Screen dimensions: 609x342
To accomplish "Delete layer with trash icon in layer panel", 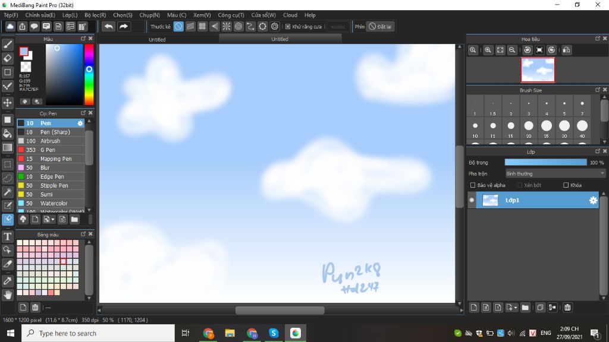I will tap(567, 308).
